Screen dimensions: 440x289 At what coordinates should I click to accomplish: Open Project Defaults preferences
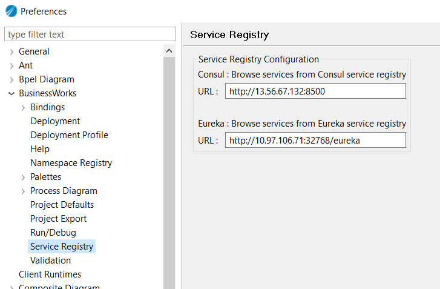coord(62,205)
